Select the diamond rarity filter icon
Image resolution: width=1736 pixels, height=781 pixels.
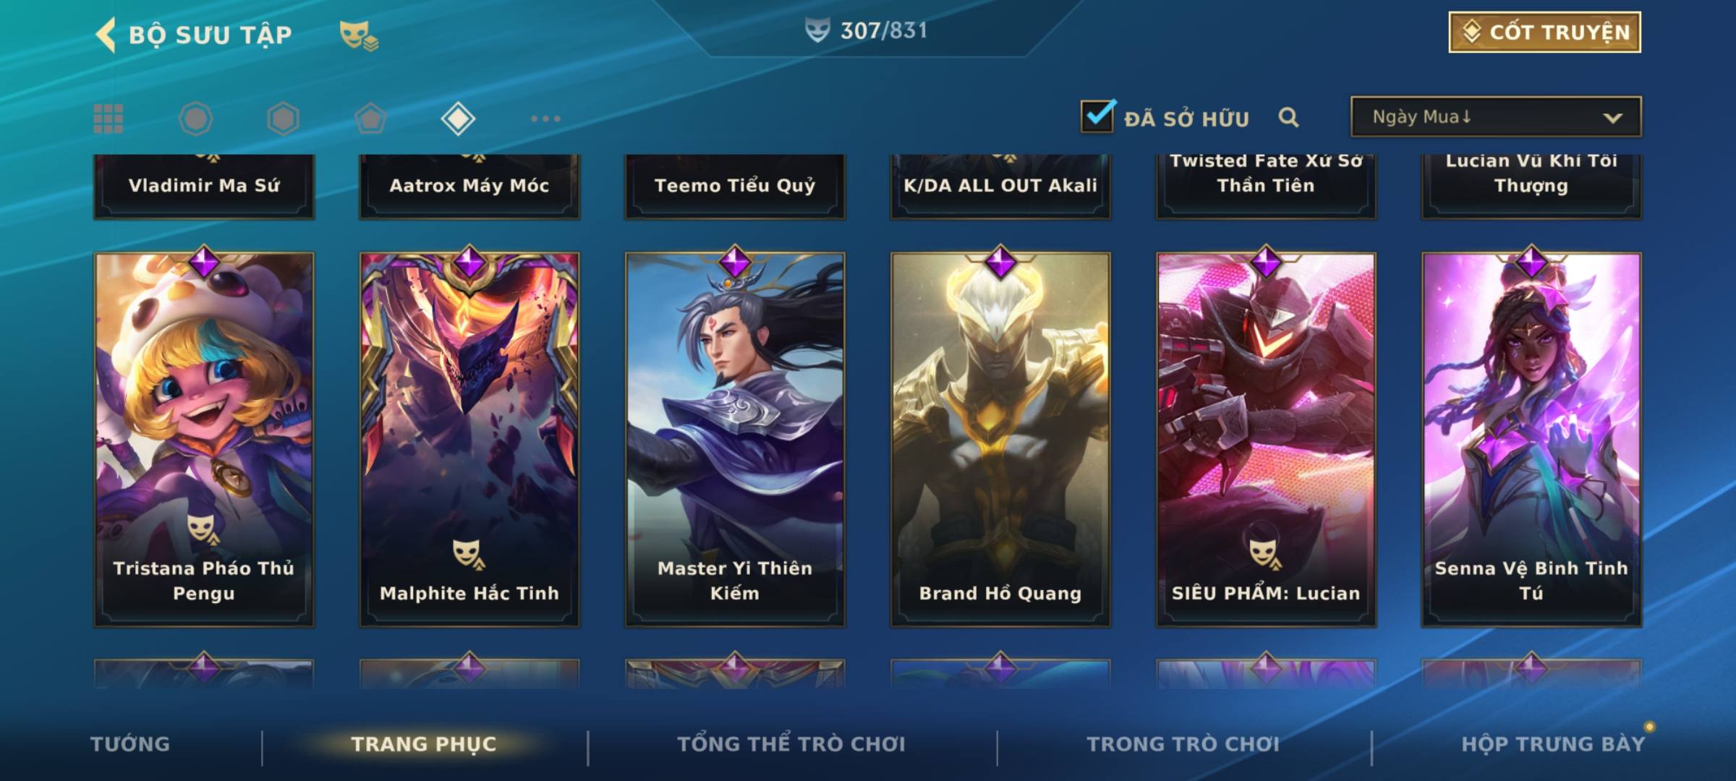[x=458, y=119]
